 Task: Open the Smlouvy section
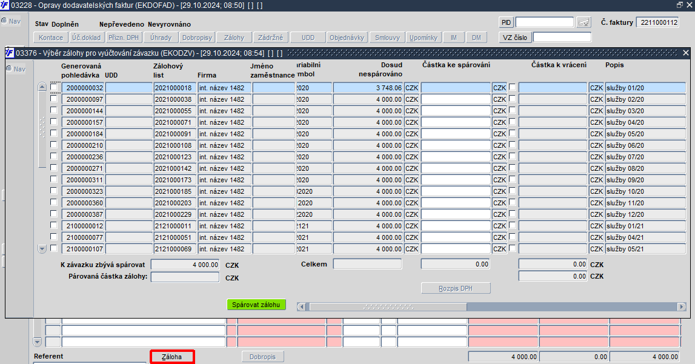[x=387, y=38]
